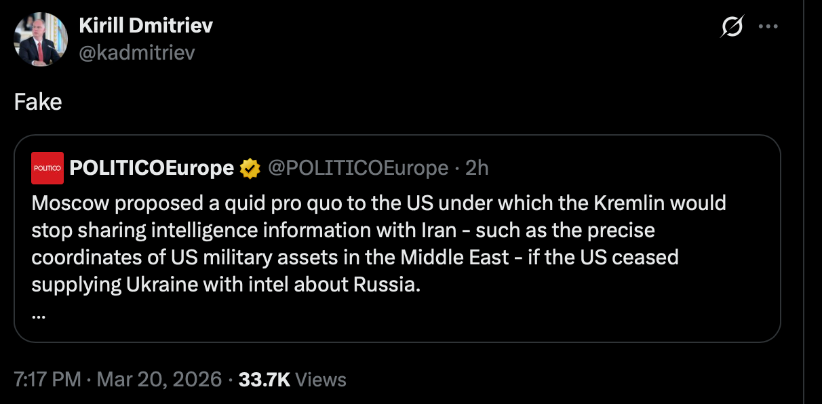Screen dimensions: 822x404
Task: Click the line starting "stop sharing intelligence"
Action: (x=342, y=230)
